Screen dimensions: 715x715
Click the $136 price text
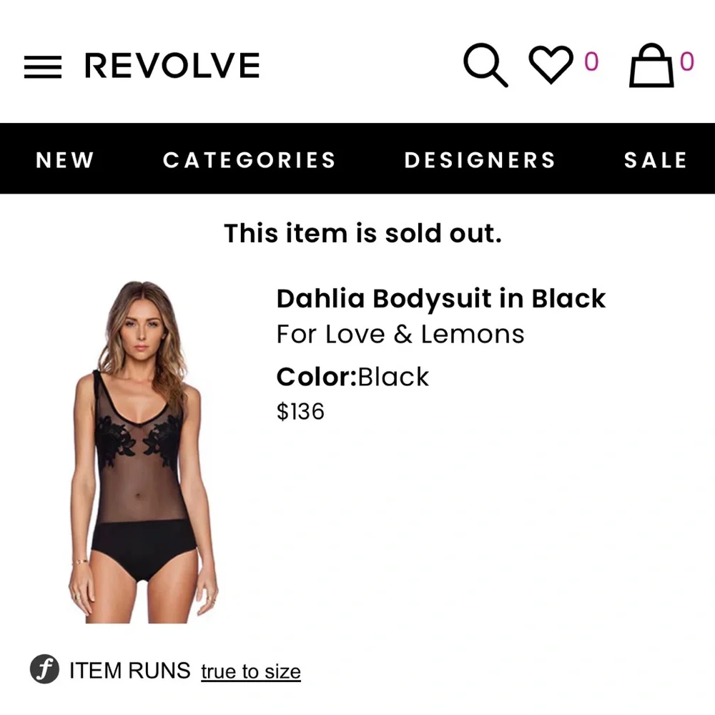coord(301,411)
